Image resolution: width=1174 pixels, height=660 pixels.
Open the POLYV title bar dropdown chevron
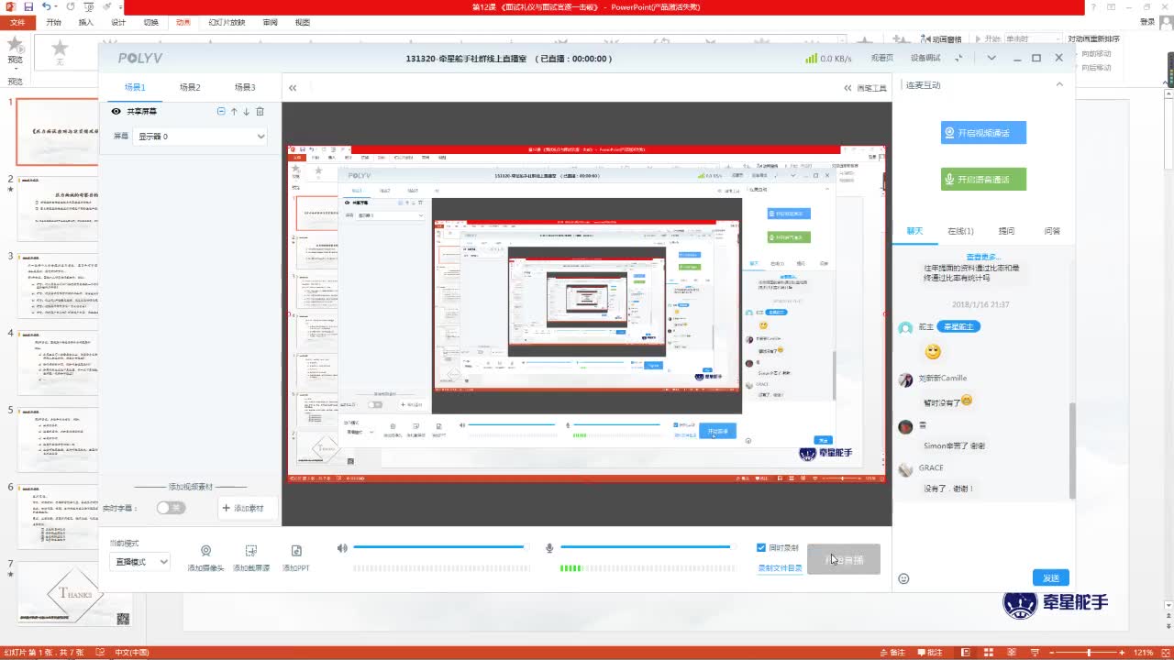click(x=991, y=58)
